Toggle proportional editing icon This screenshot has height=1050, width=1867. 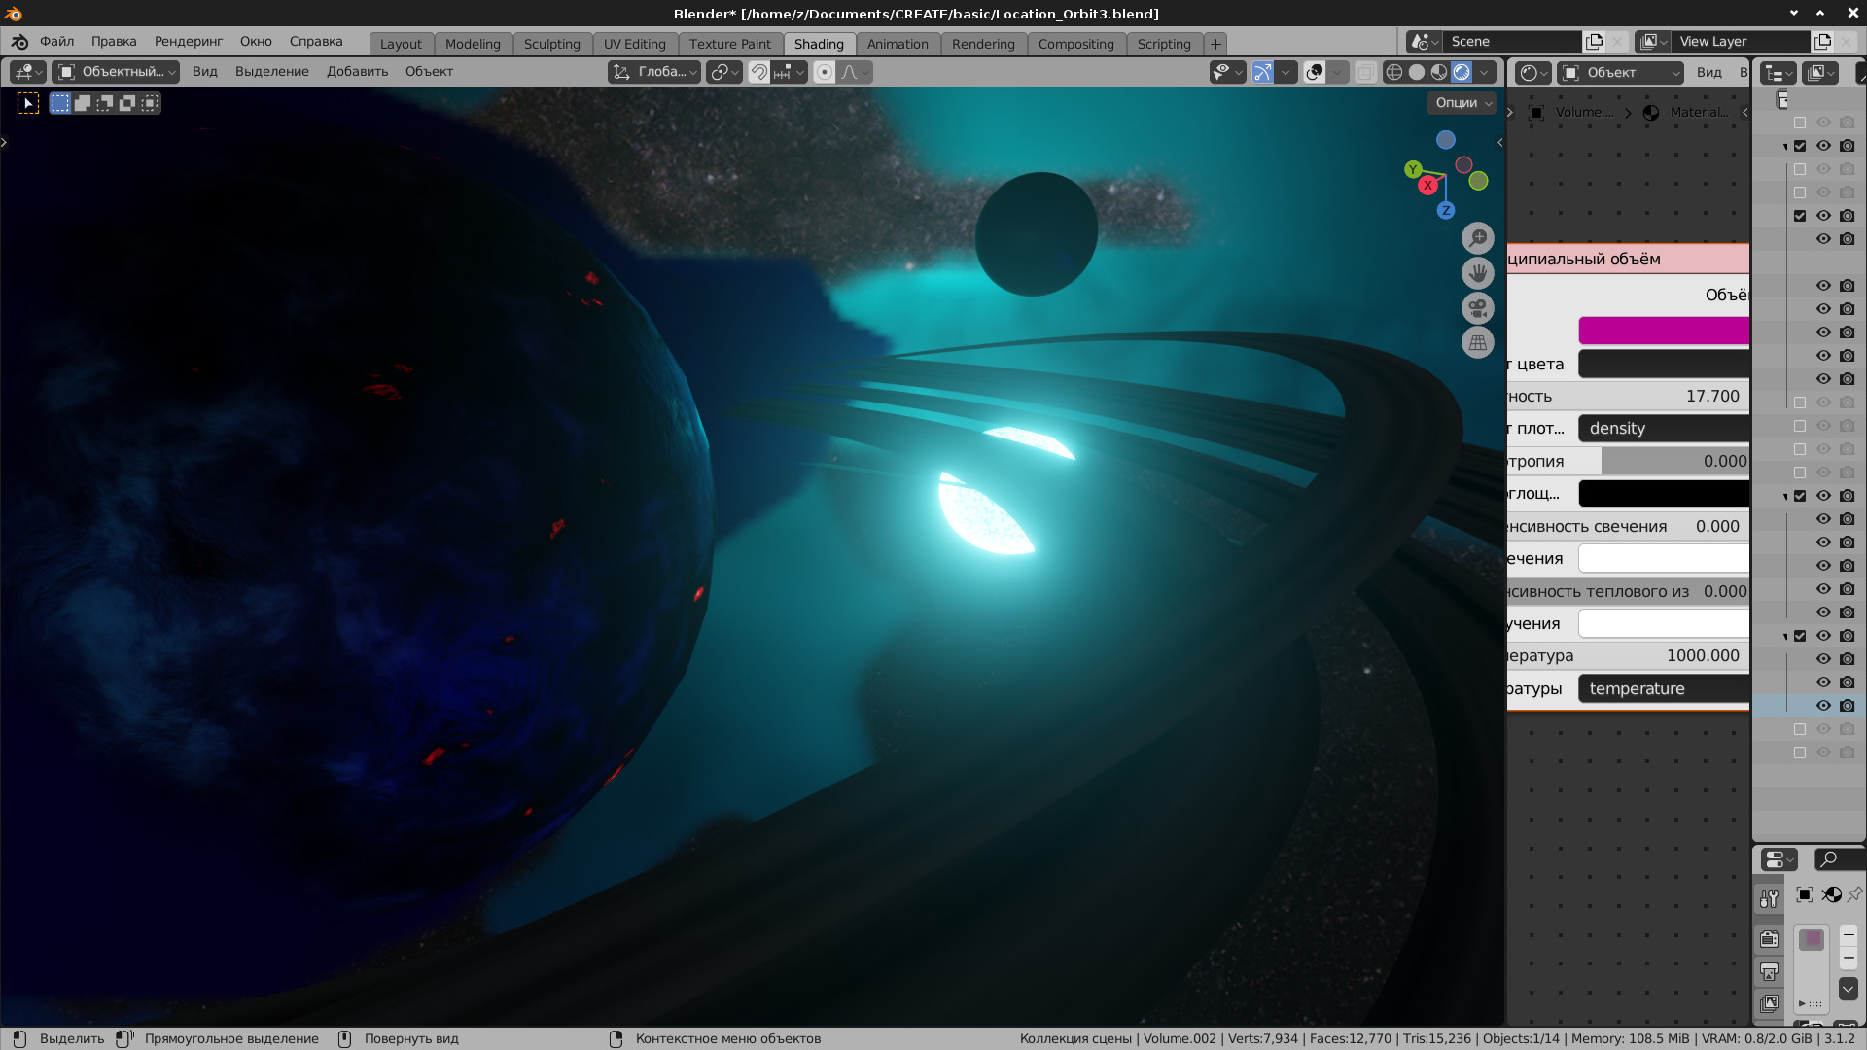(825, 72)
